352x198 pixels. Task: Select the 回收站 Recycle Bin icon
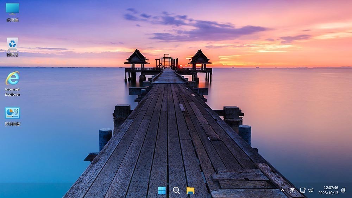click(12, 44)
